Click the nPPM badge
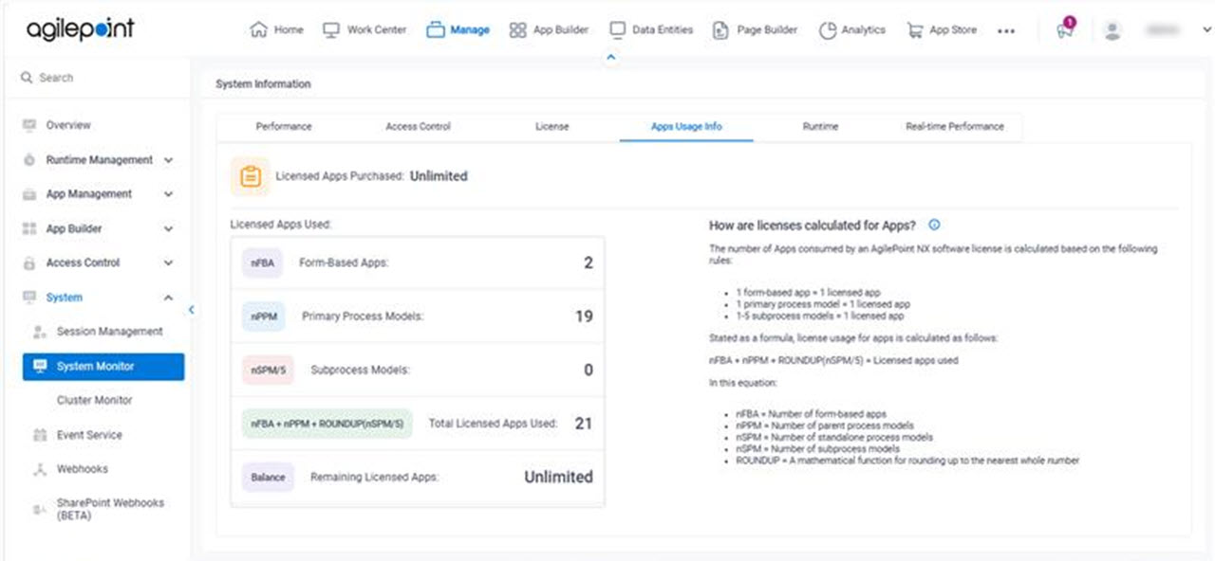This screenshot has width=1215, height=561. coord(265,317)
